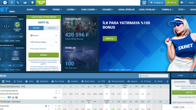Select the fifth banner slide indicator

[129, 70]
